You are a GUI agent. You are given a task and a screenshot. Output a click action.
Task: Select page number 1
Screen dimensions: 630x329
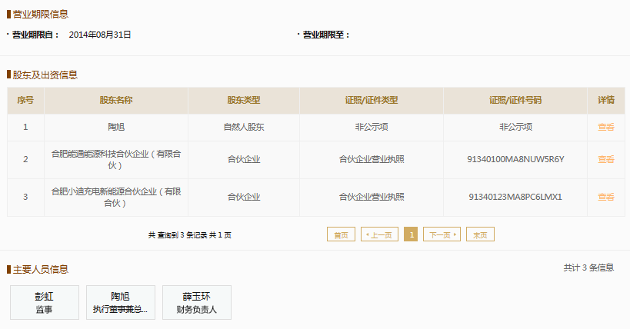click(411, 234)
